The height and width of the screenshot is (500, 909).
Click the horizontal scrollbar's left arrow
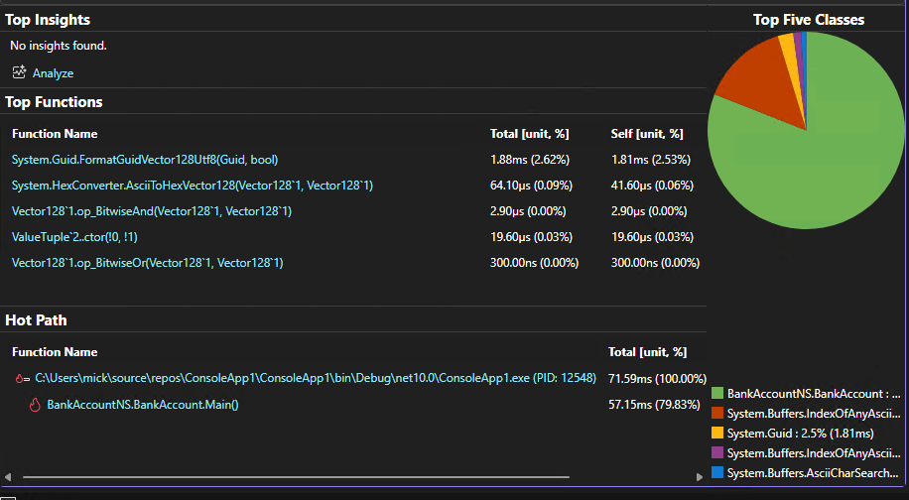[8, 477]
